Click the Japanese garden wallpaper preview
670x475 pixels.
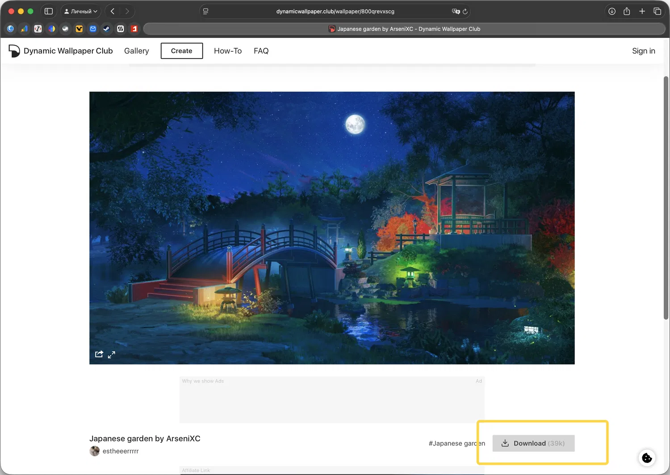pos(332,228)
